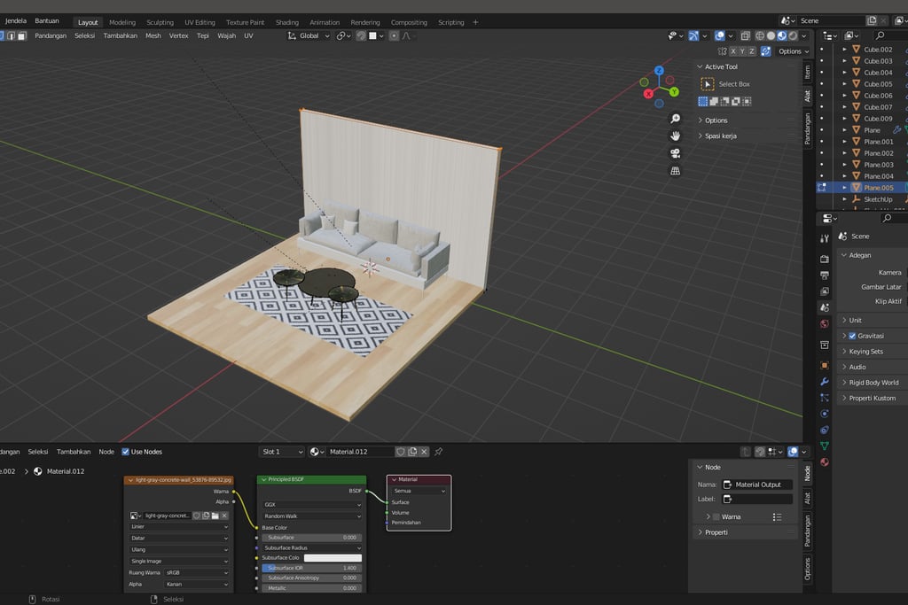This screenshot has width=908, height=605.
Task: Click the pan view hand icon
Action: pyautogui.click(x=675, y=136)
